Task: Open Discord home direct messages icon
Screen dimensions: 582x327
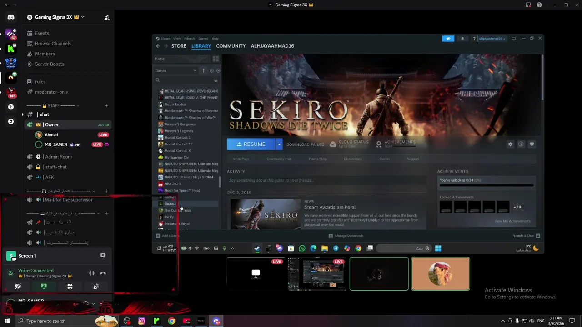Action: click(x=11, y=17)
